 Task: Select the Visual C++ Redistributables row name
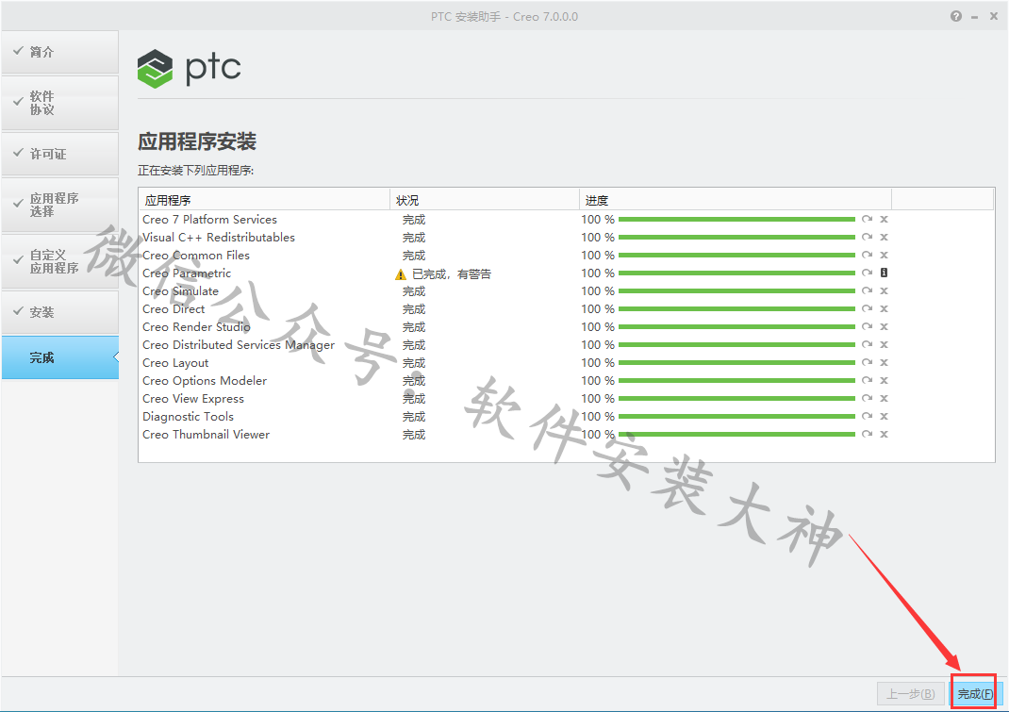219,238
